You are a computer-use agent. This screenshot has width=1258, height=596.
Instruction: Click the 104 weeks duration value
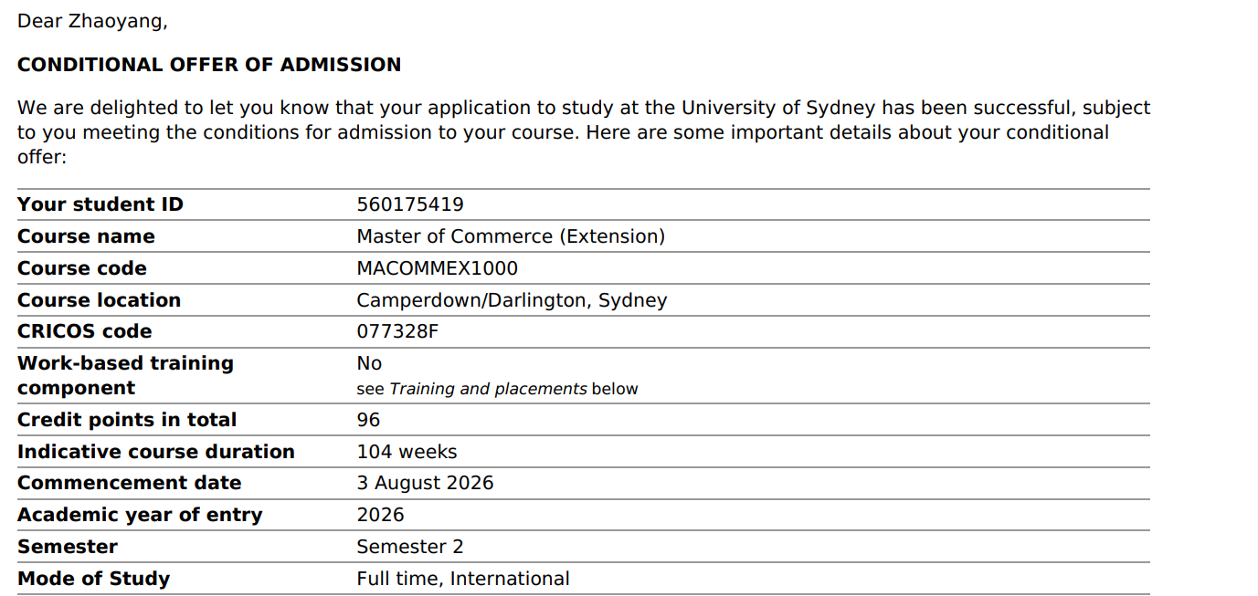407,452
